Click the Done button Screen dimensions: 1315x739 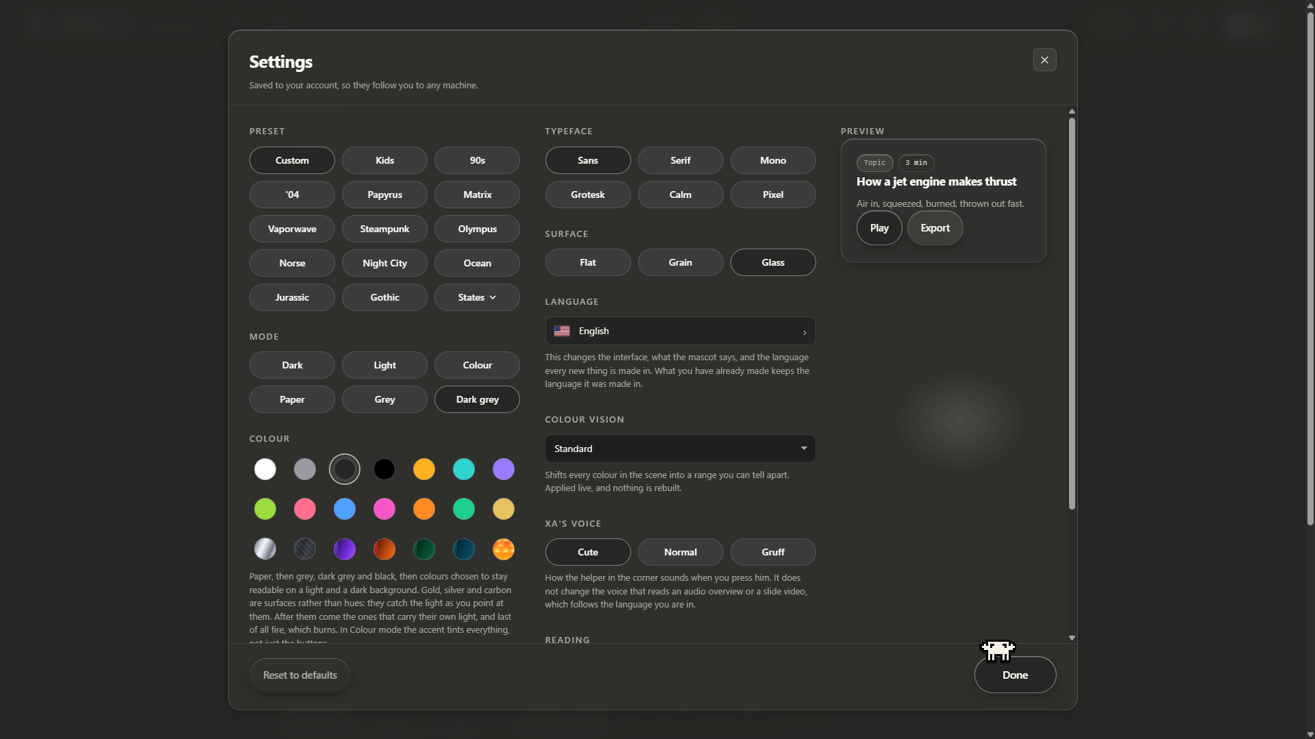(1015, 675)
